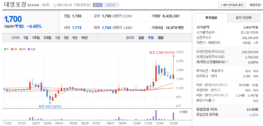The width and height of the screenshot is (263, 126).
Task: Click the -4.49% change rate
Action: pyautogui.click(x=34, y=26)
